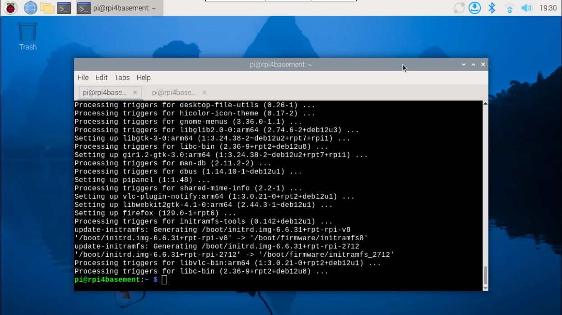This screenshot has height=315, width=562.
Task: Open the File Manager folder icon
Action: click(x=47, y=8)
